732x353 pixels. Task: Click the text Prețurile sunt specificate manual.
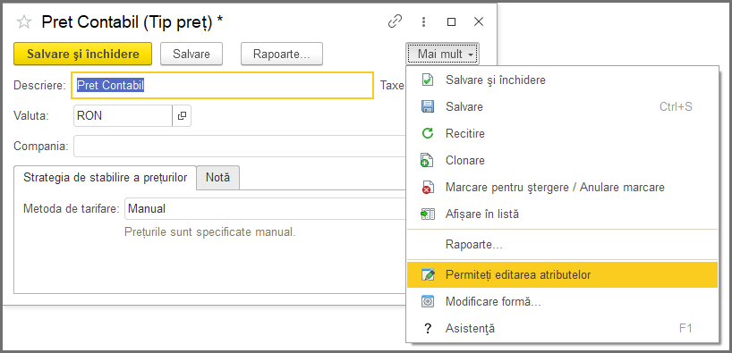pos(210,231)
